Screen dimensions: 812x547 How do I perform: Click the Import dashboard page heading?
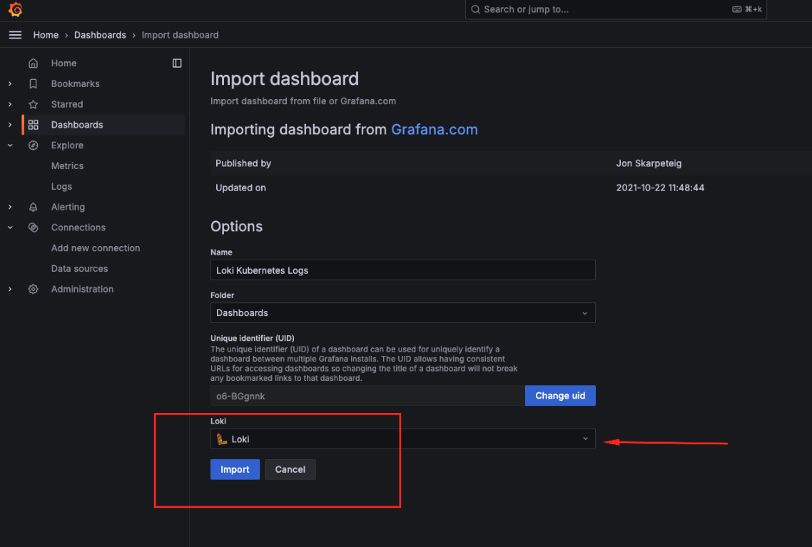point(285,78)
